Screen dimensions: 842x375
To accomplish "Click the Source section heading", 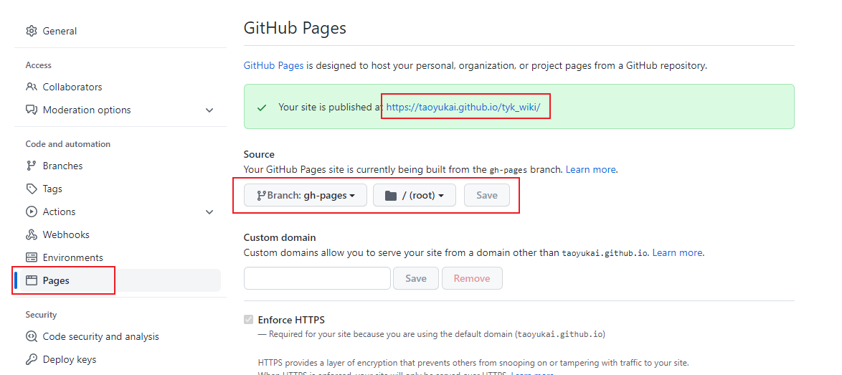I will click(x=259, y=154).
